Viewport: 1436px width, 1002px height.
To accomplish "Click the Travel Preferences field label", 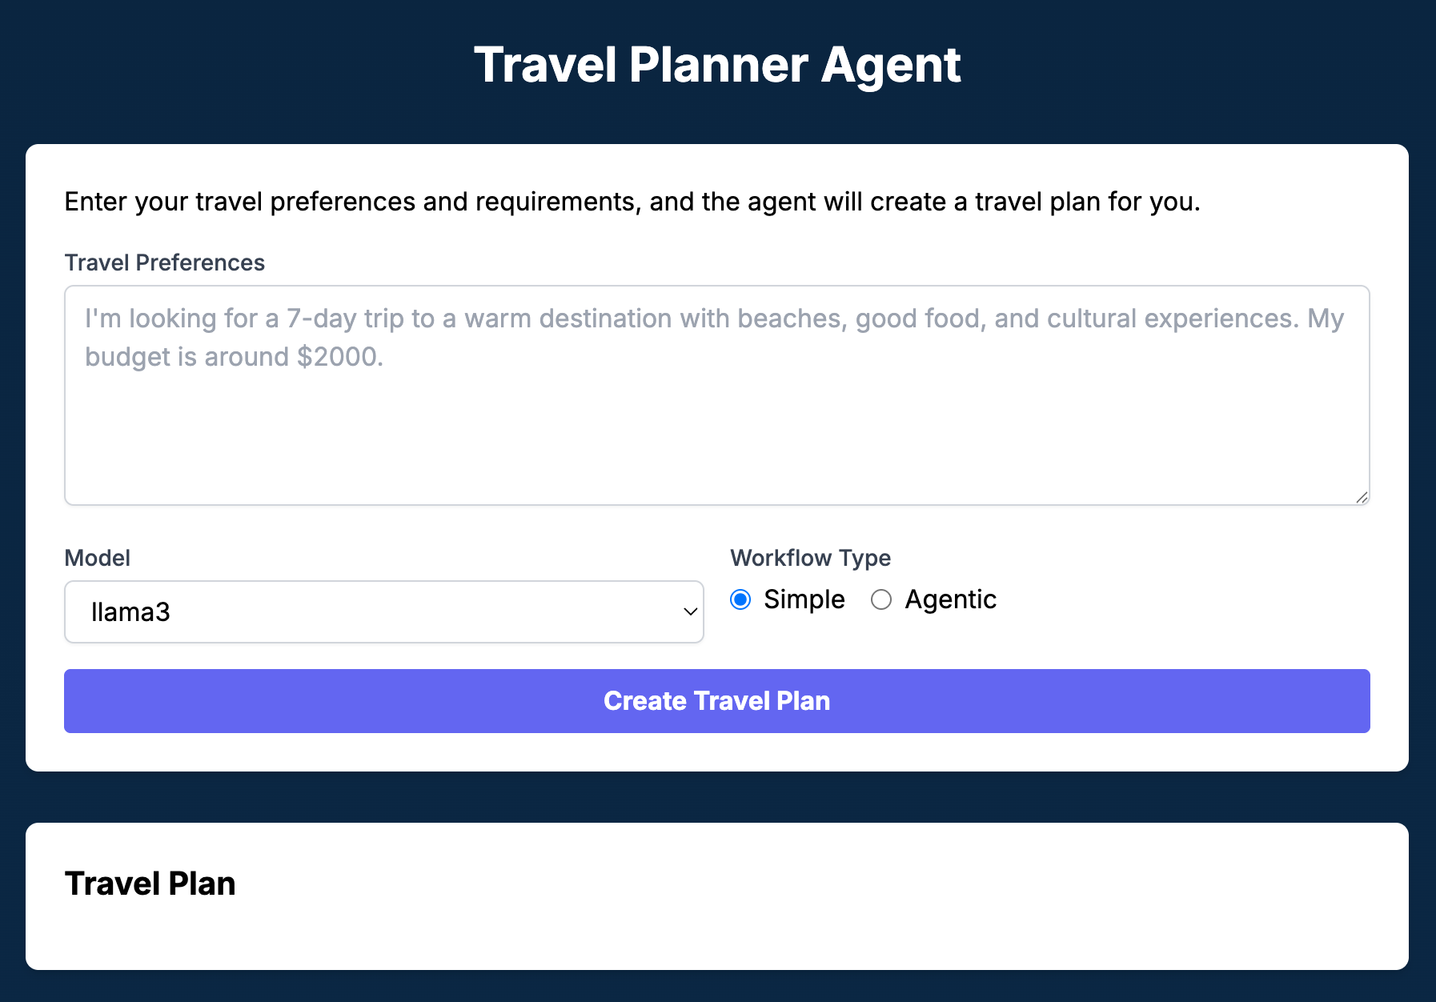I will [x=164, y=263].
